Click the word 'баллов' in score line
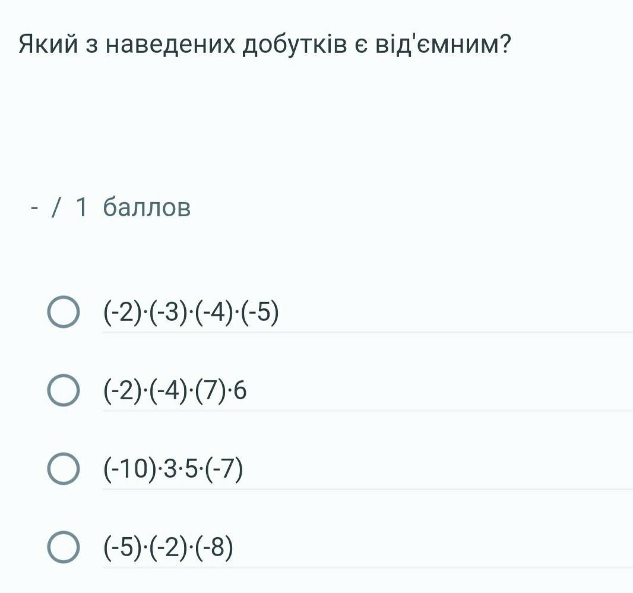This screenshot has width=633, height=593. pyautogui.click(x=147, y=207)
